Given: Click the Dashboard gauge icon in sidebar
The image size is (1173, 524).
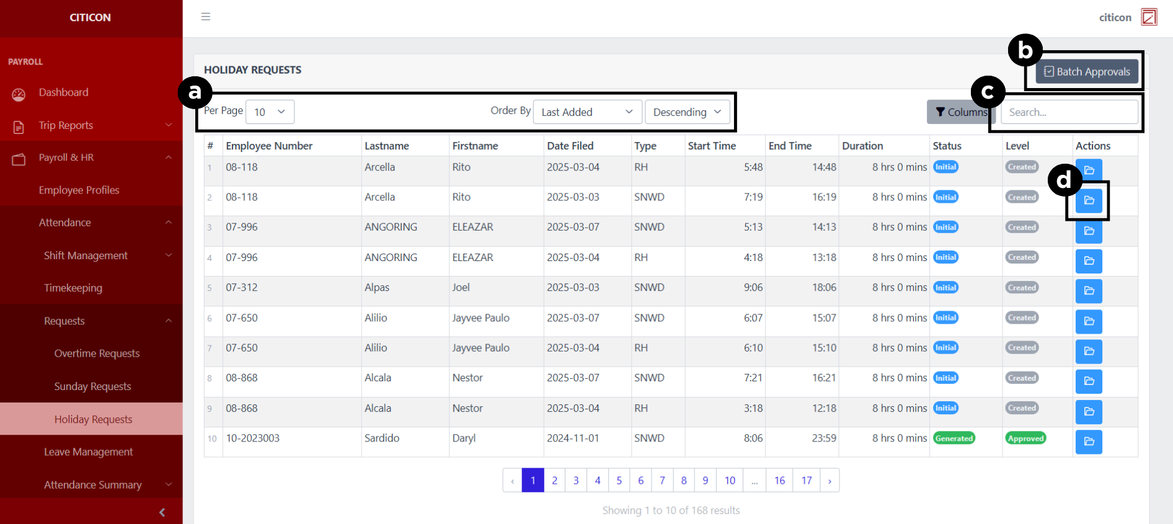Looking at the screenshot, I should pos(19,94).
